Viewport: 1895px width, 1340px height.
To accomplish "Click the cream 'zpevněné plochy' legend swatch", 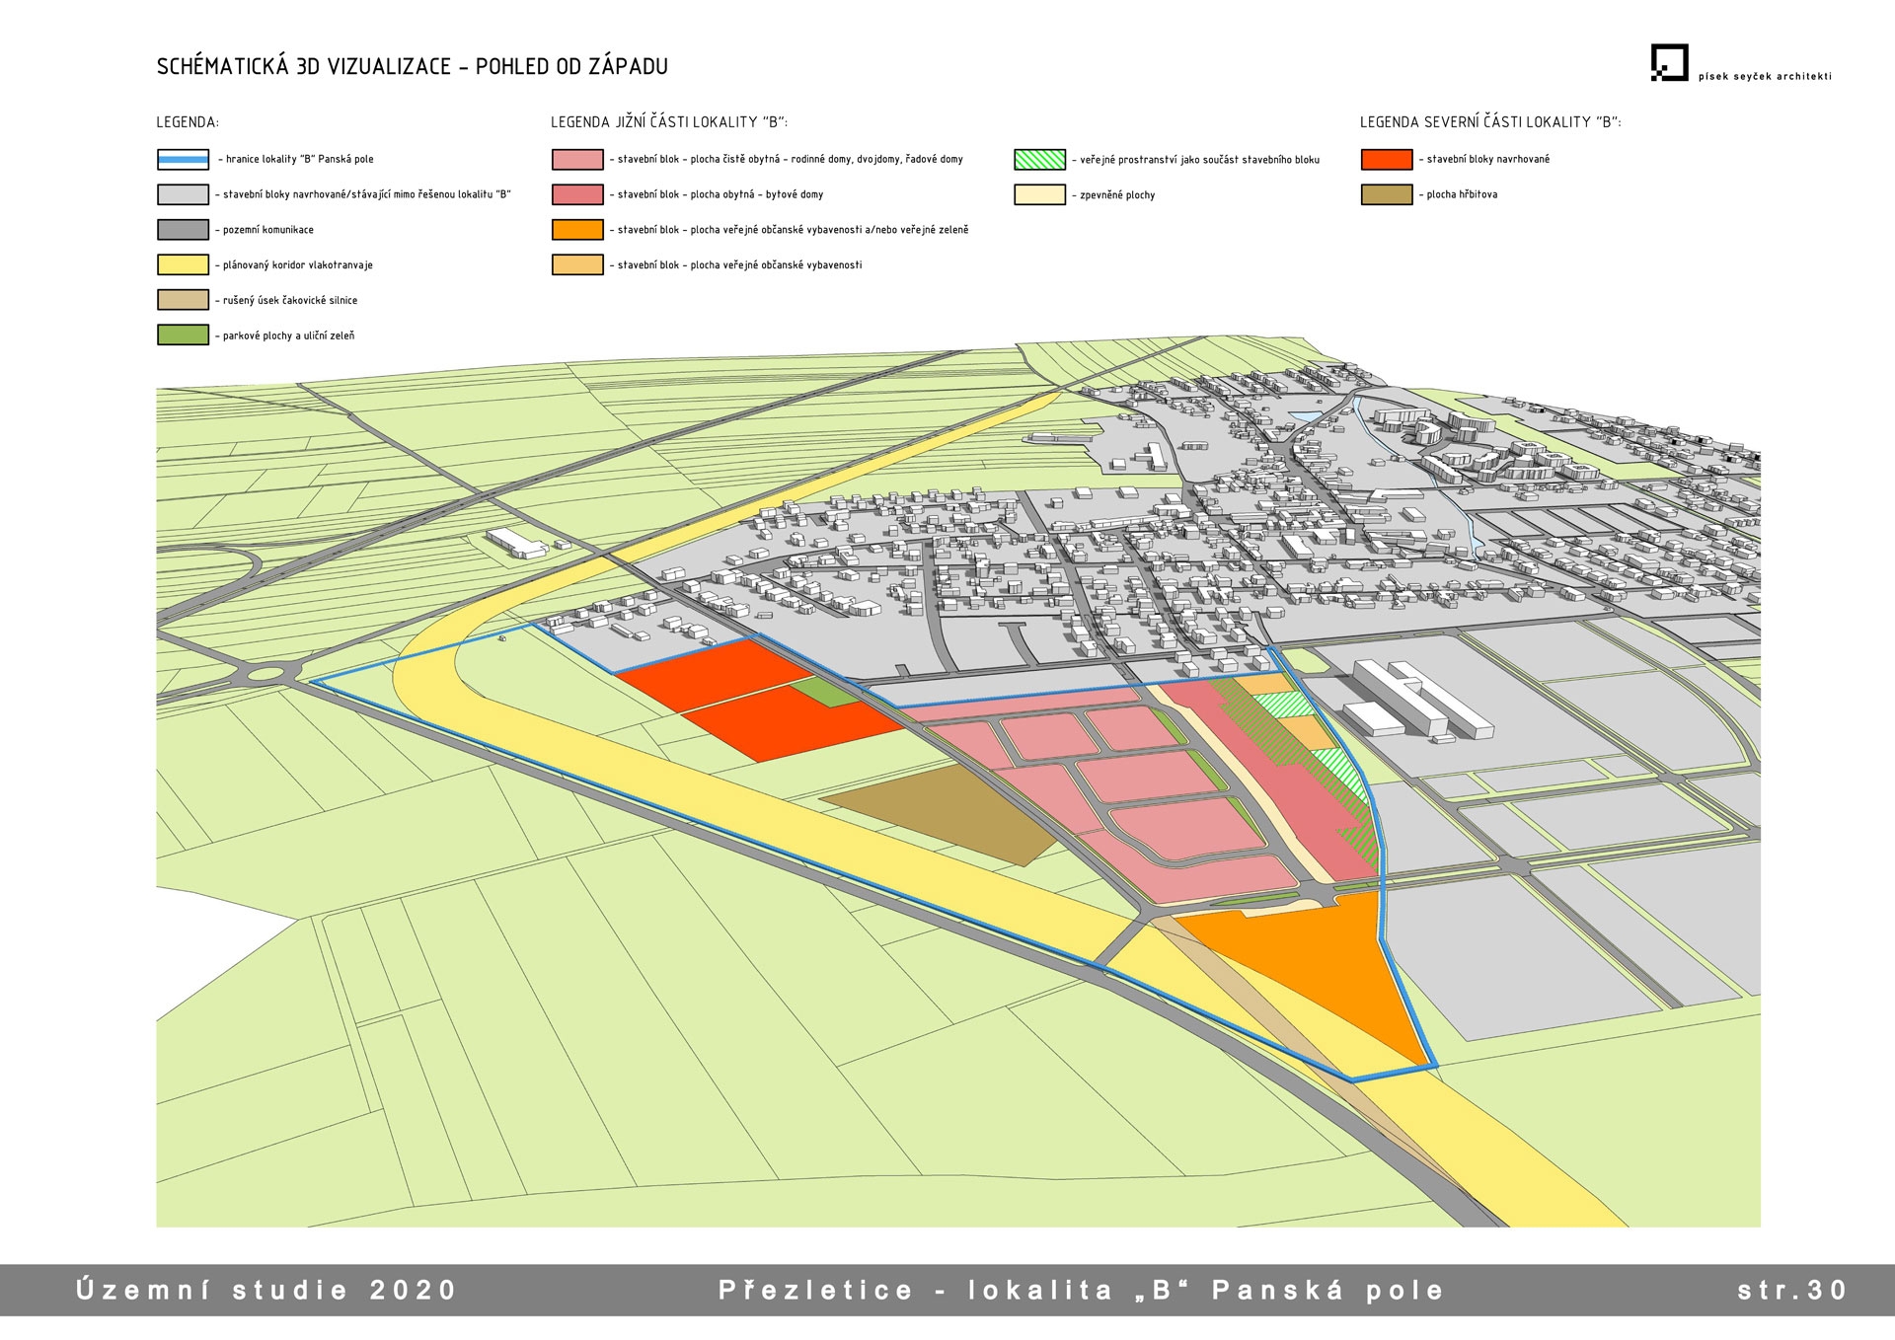I will pyautogui.click(x=1039, y=195).
